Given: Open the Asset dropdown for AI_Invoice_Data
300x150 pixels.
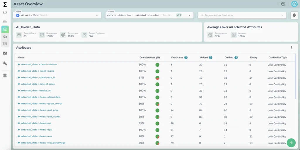Looking at the screenshot, I should [97, 15].
